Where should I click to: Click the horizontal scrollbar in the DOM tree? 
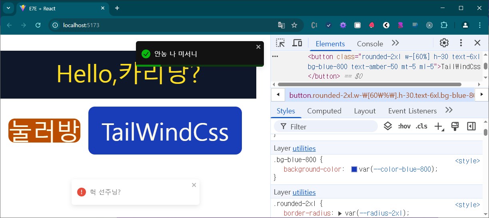(x=369, y=84)
